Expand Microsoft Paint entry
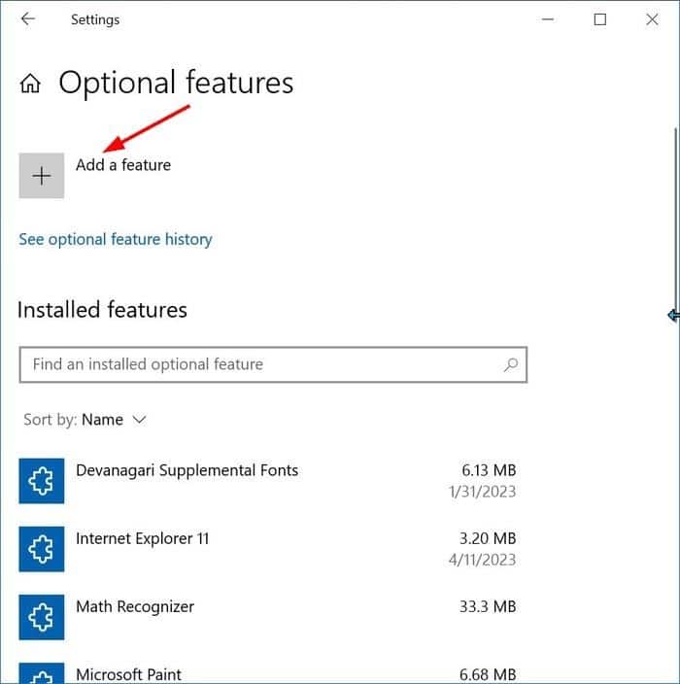This screenshot has width=680, height=684. pos(267,673)
